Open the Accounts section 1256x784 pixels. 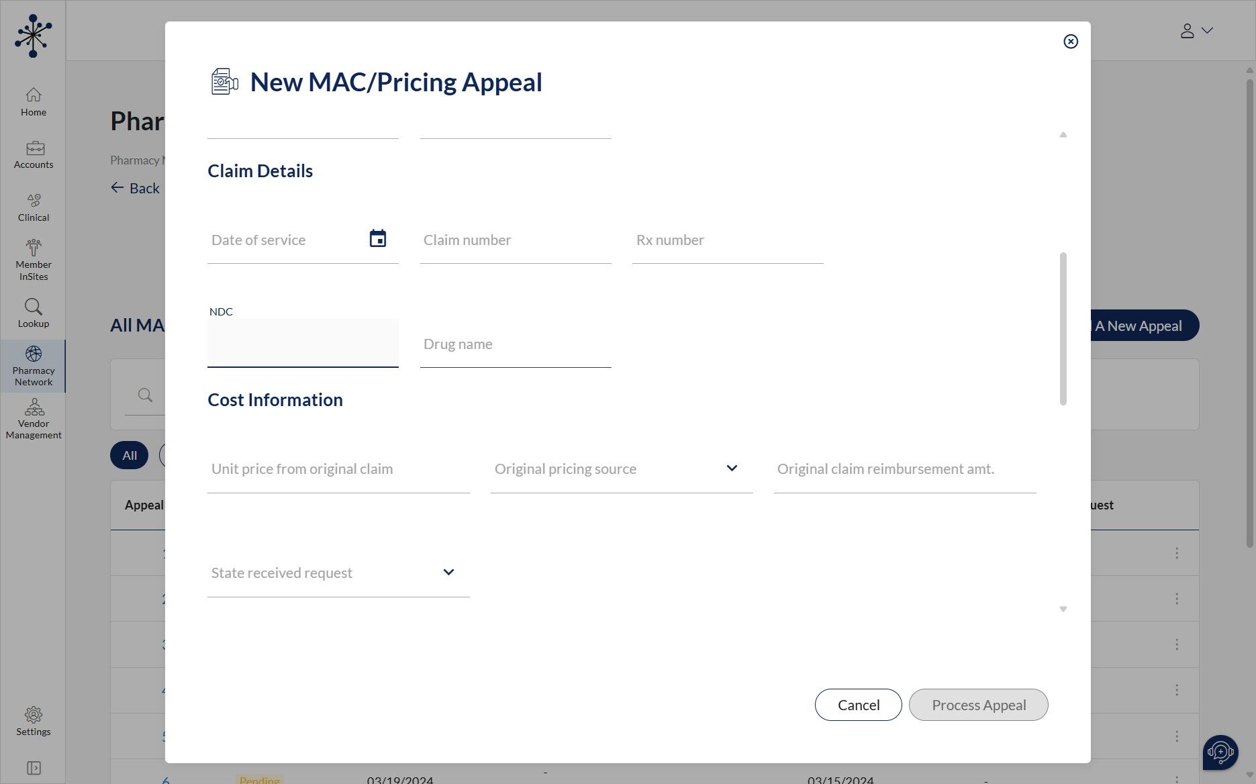pos(34,154)
